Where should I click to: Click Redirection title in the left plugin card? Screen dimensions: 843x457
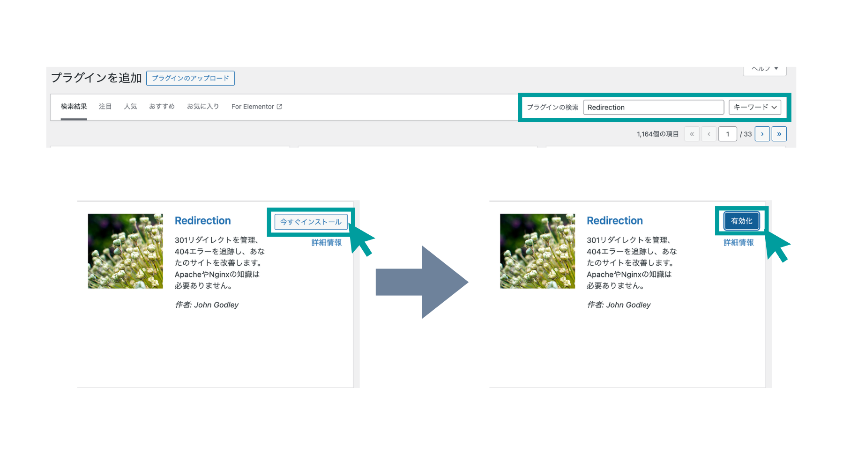point(203,221)
